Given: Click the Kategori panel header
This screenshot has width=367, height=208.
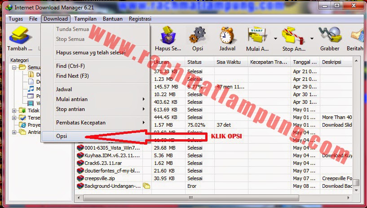Looking at the screenshot, I should click(19, 60).
